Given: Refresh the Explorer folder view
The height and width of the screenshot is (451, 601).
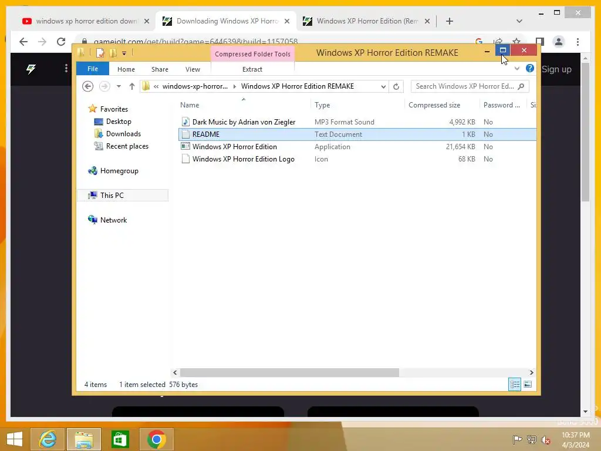Looking at the screenshot, I should click(x=396, y=87).
